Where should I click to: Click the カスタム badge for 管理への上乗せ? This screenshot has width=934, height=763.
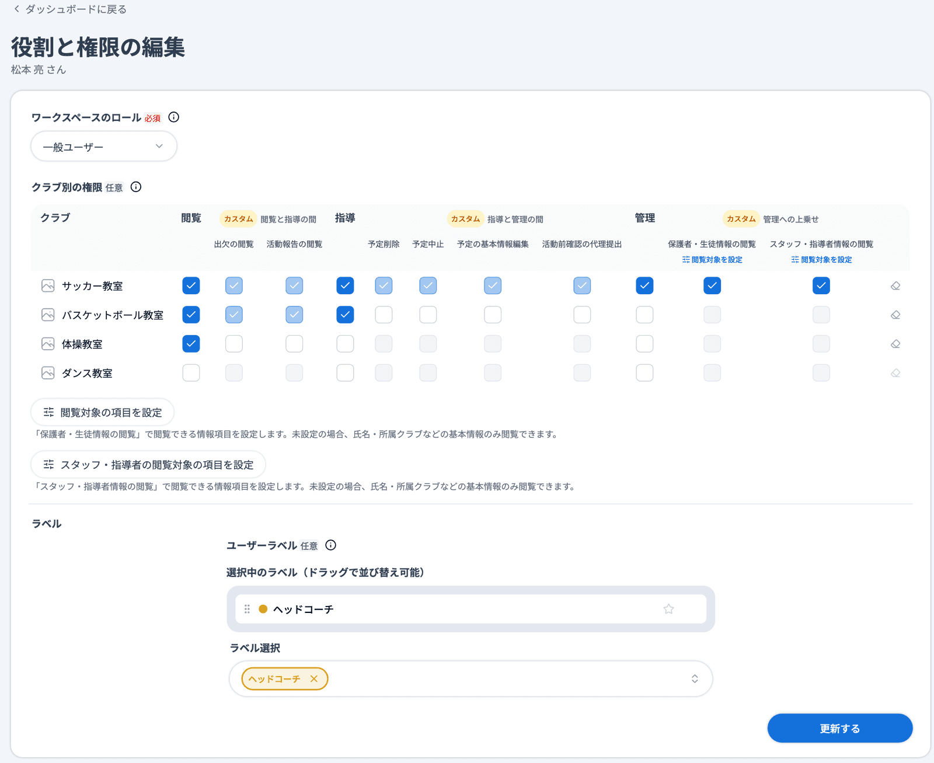(x=741, y=219)
